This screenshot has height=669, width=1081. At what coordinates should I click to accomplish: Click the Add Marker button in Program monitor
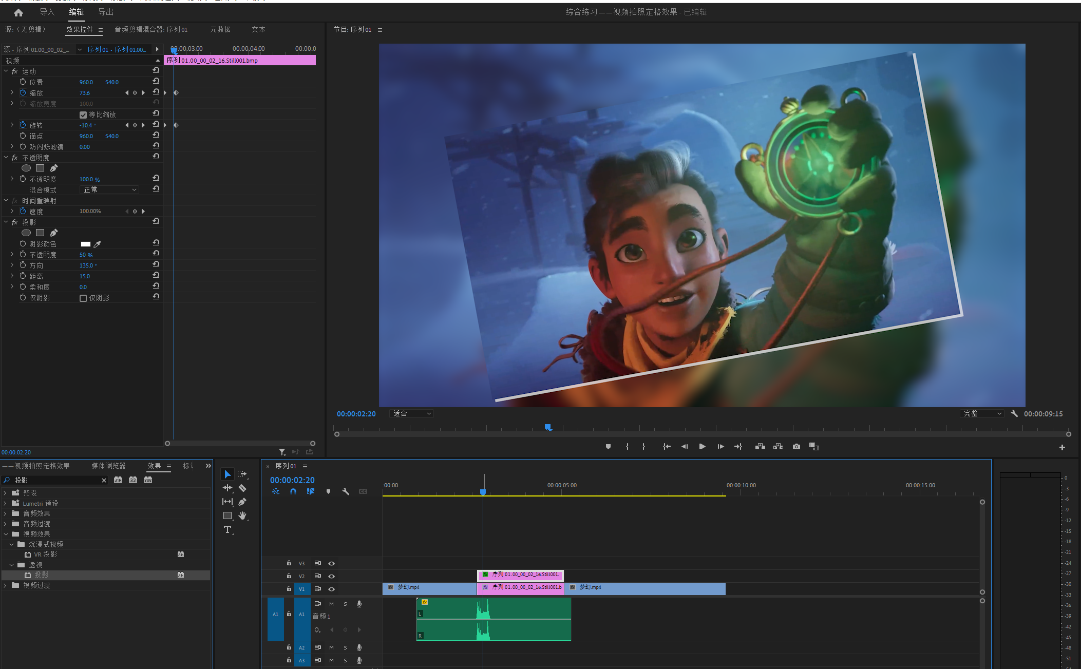(608, 447)
